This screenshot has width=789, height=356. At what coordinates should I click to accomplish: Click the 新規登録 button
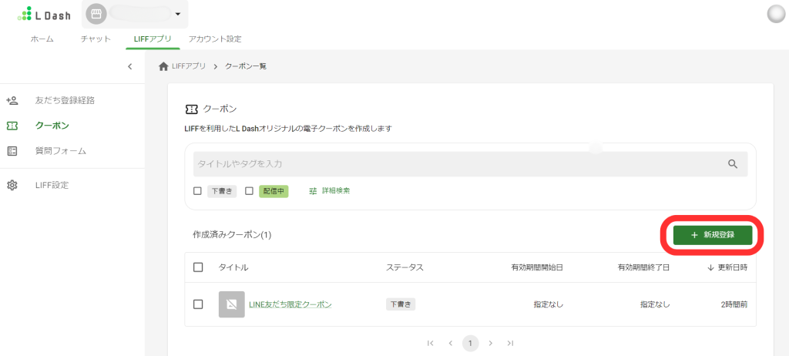click(x=713, y=235)
